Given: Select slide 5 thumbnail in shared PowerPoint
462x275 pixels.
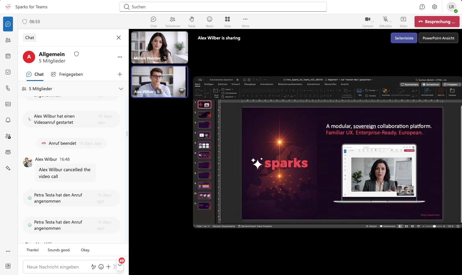Looking at the screenshot, I should click(x=204, y=145).
